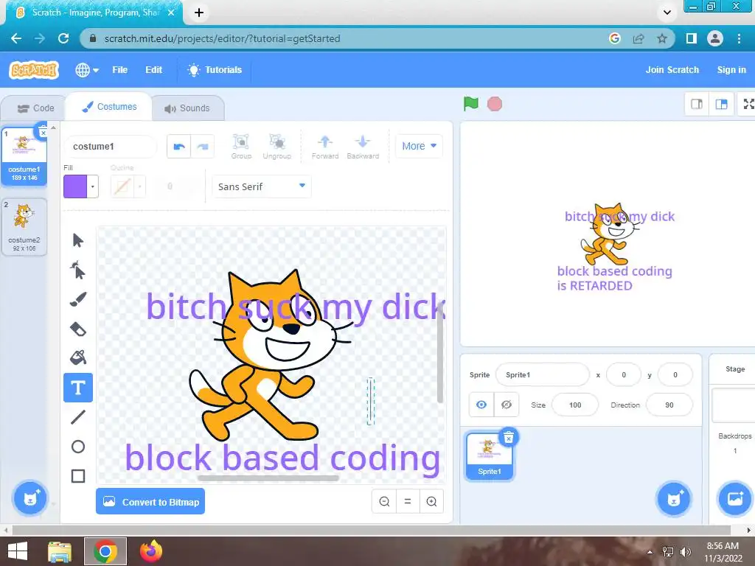Open the Fill color dropdown
The height and width of the screenshot is (566, 755).
click(92, 186)
